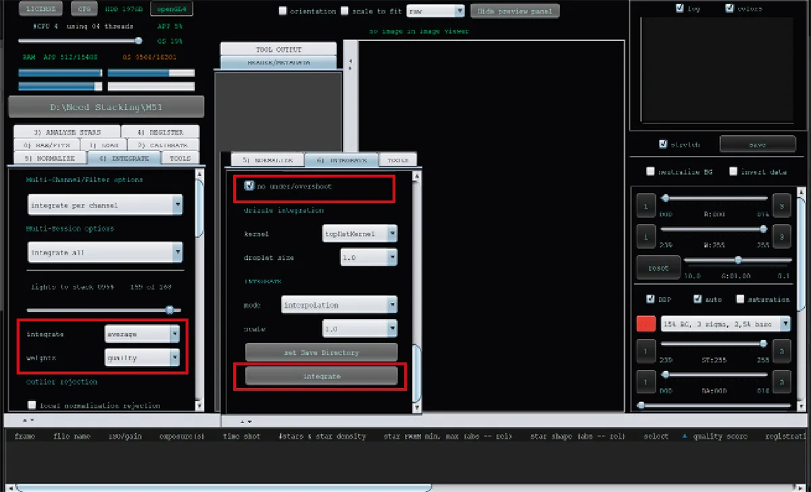Screen dimensions: 811x492
Task: Switch to the 0) RAW/FITS tab
Action: coord(47,144)
